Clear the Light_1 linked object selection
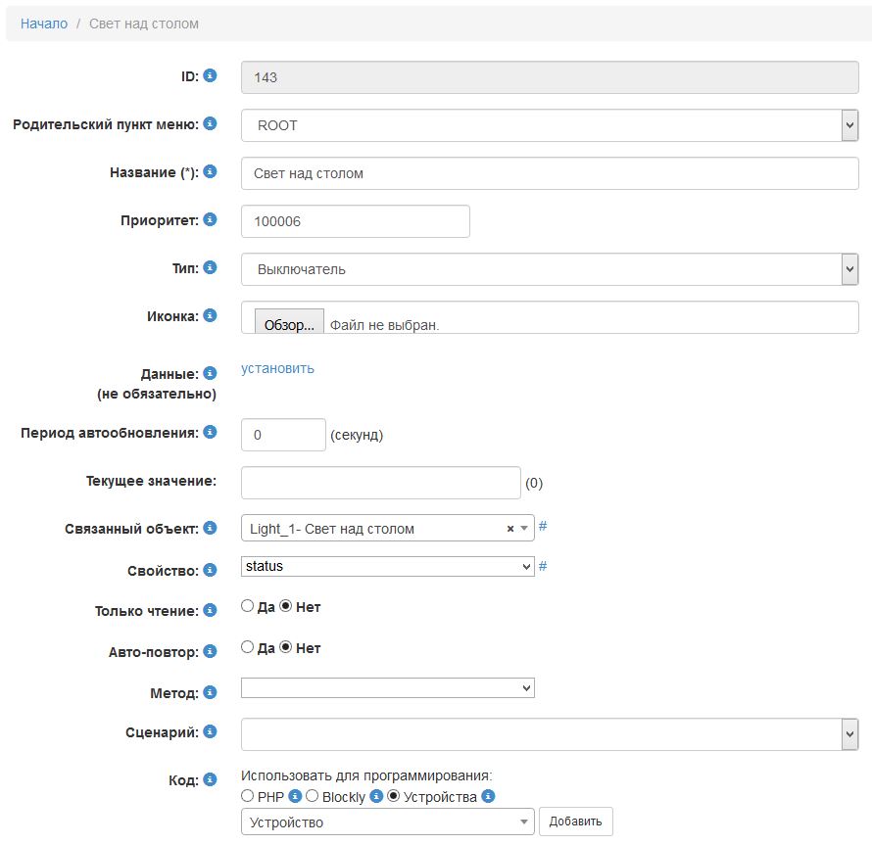The image size is (872, 845). [509, 529]
